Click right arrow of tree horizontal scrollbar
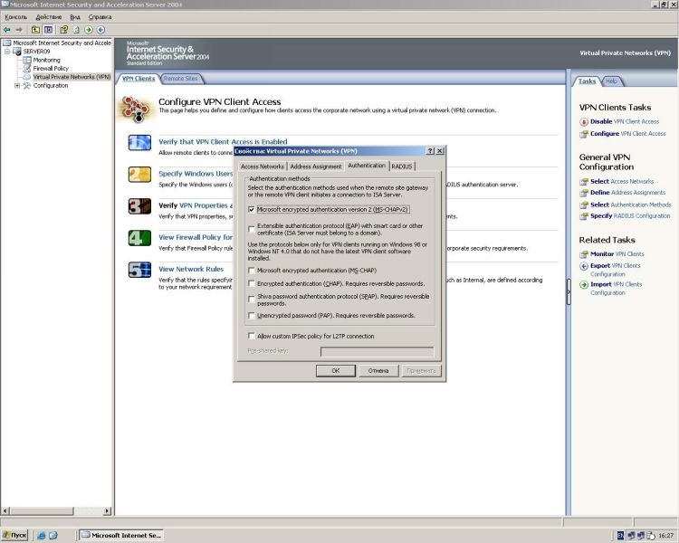The height and width of the screenshot is (543, 679). [107, 511]
